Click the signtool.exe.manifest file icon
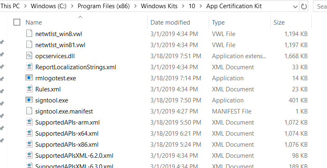This screenshot has height=168, width=327. 29,111
